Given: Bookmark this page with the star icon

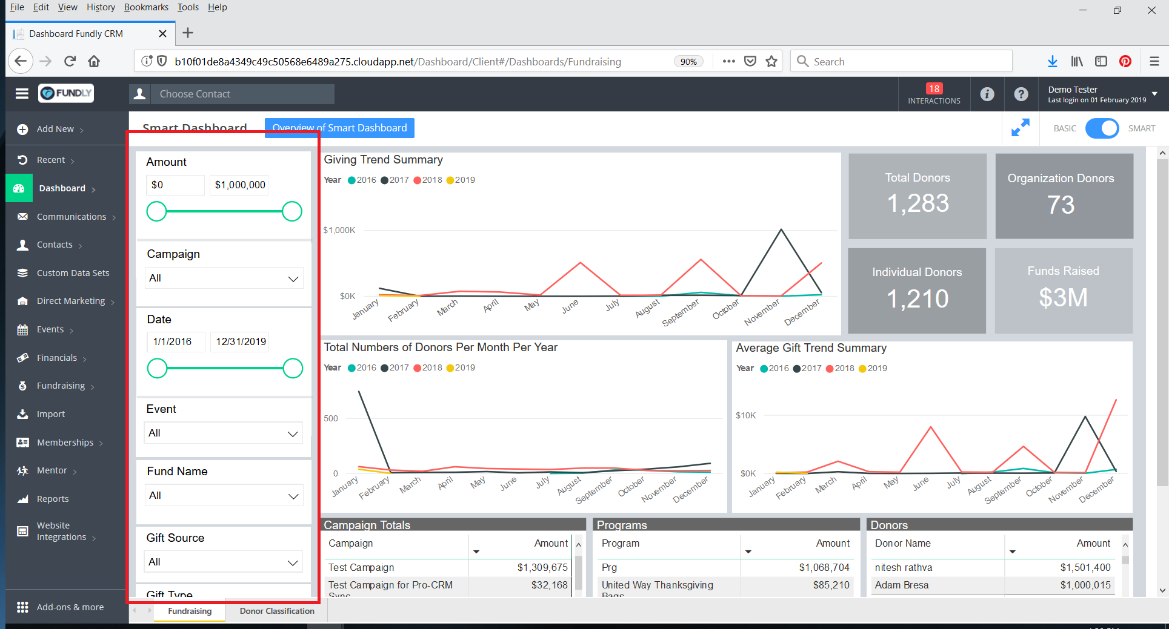Looking at the screenshot, I should (771, 61).
